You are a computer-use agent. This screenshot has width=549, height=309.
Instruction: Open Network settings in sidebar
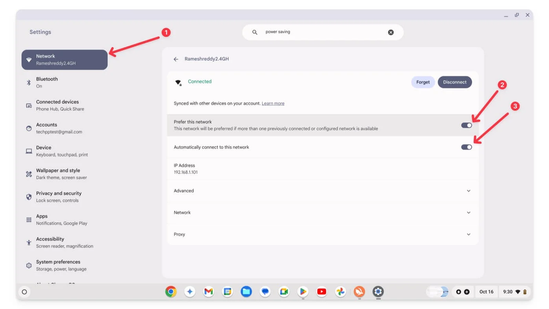click(x=64, y=60)
